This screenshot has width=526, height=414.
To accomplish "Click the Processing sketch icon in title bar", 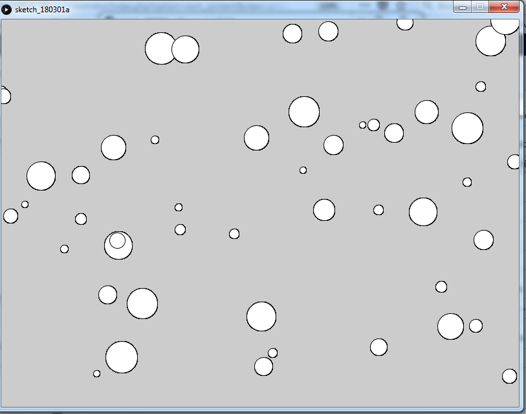I will point(6,10).
